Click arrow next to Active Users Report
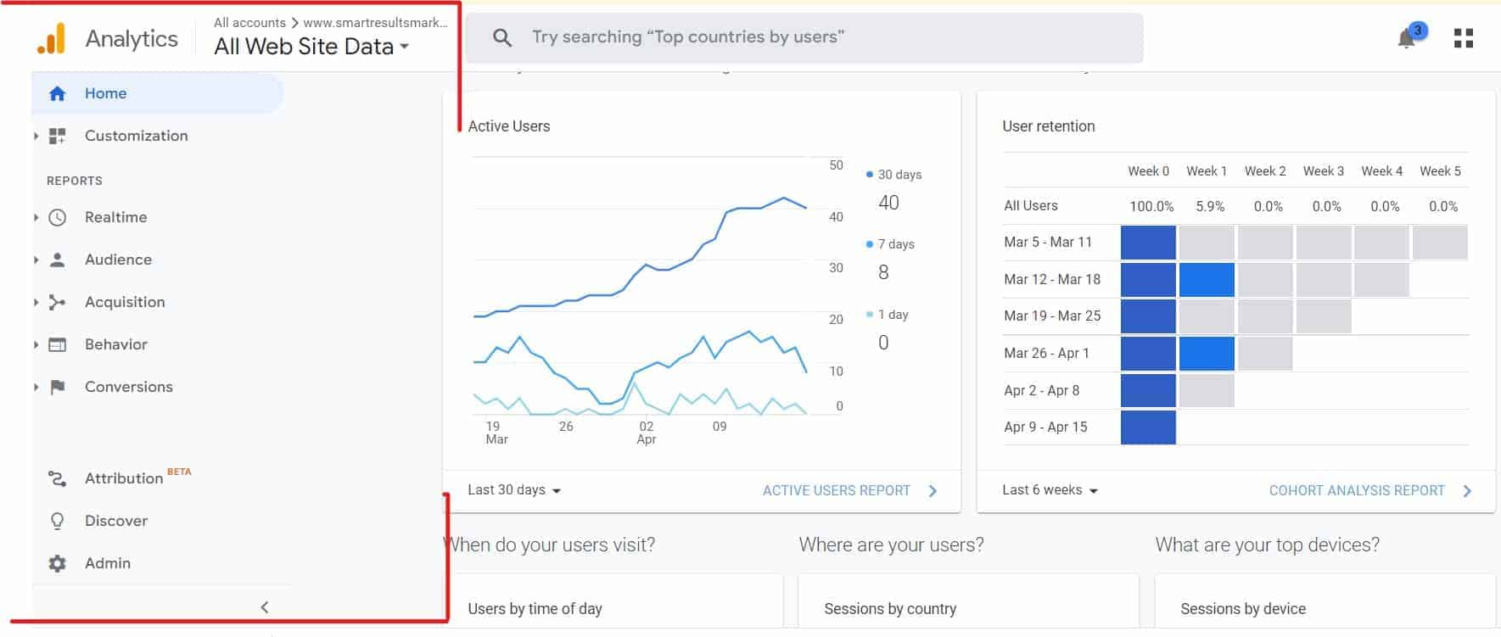 [933, 491]
